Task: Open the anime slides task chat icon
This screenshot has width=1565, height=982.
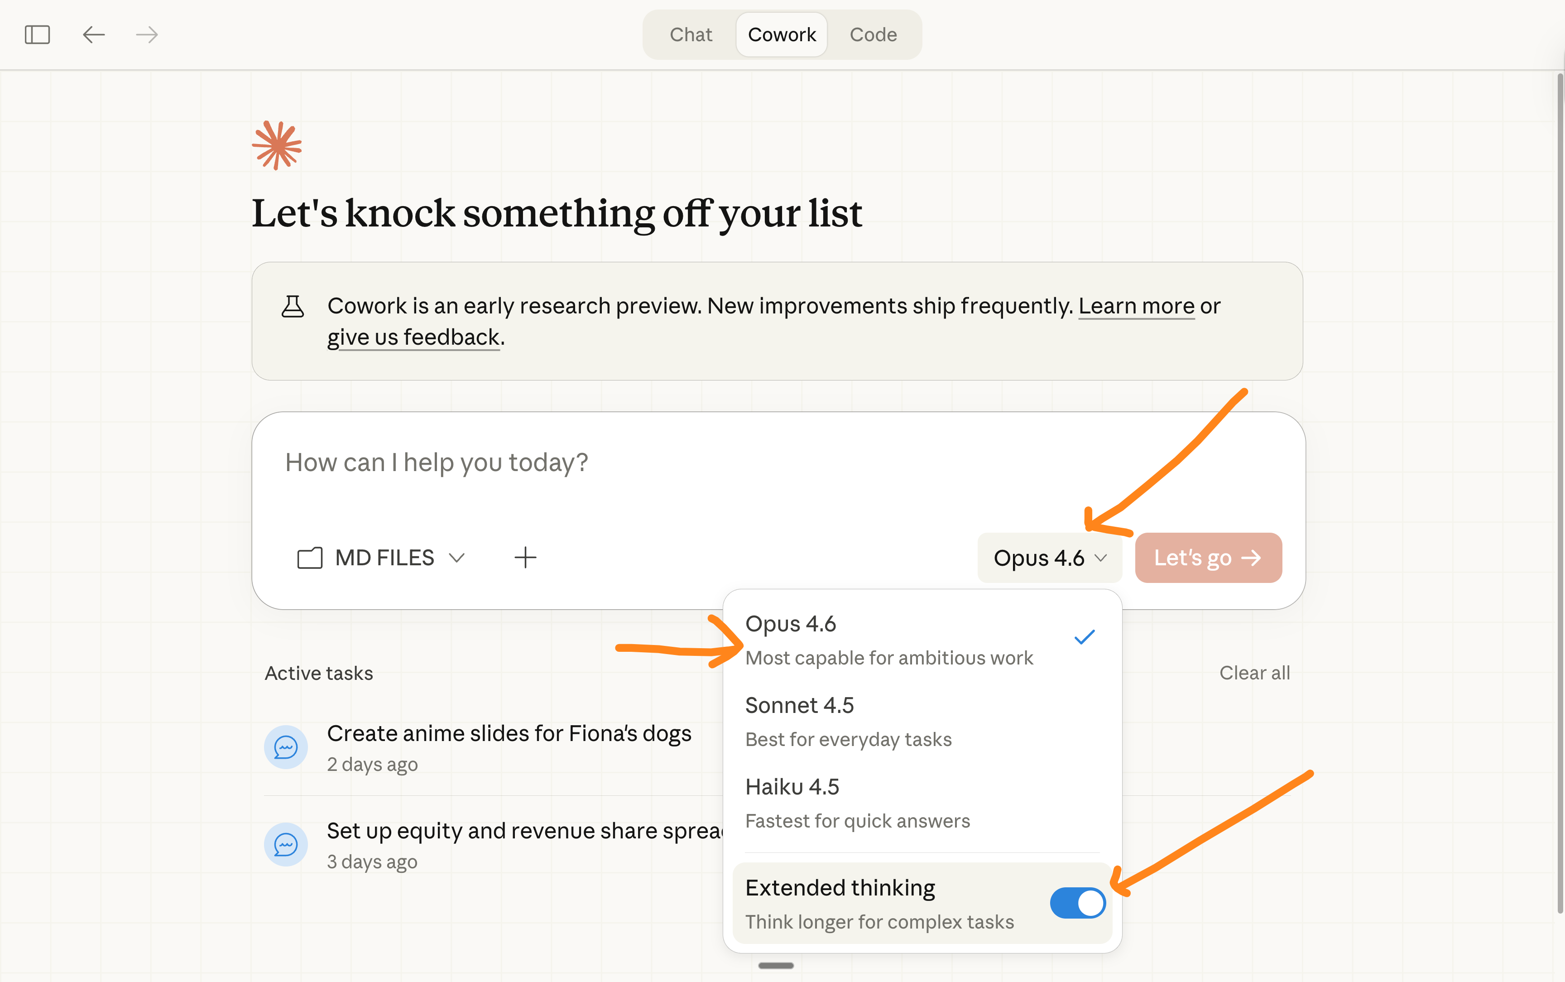Action: pyautogui.click(x=286, y=747)
